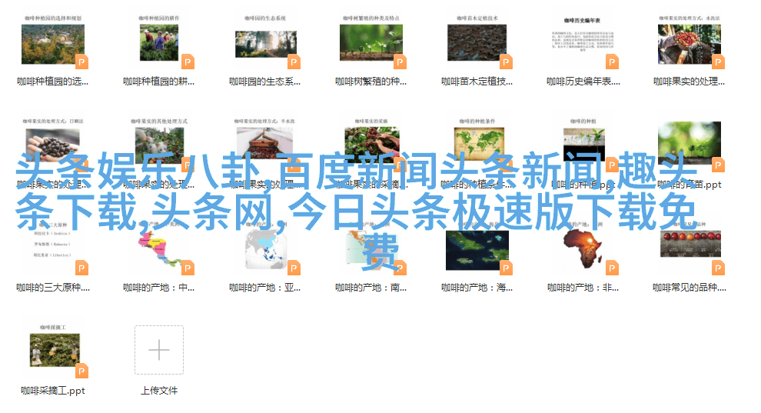
Task: Select file name 咖啡的产地：海...
Action: coord(477,288)
